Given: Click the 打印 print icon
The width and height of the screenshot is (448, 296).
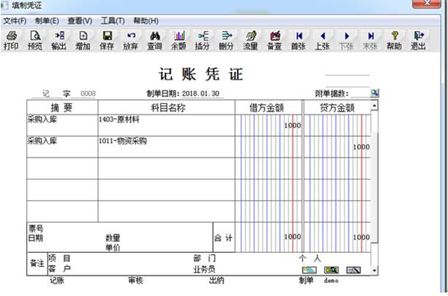Looking at the screenshot, I should [11, 40].
